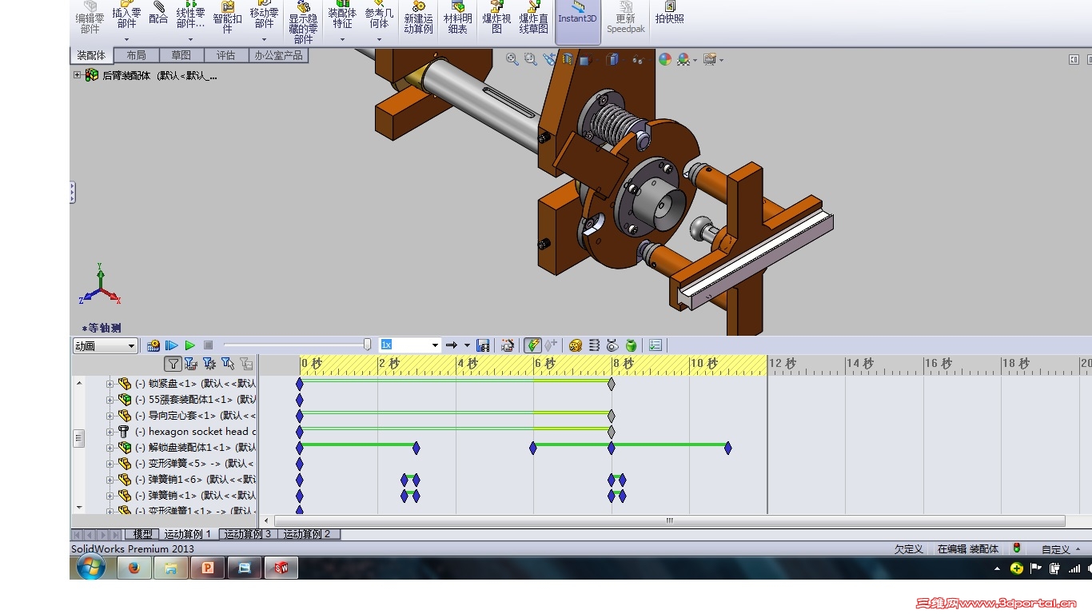Select the 装配体 (Assembly) tab
This screenshot has height=614, width=1092.
[91, 55]
